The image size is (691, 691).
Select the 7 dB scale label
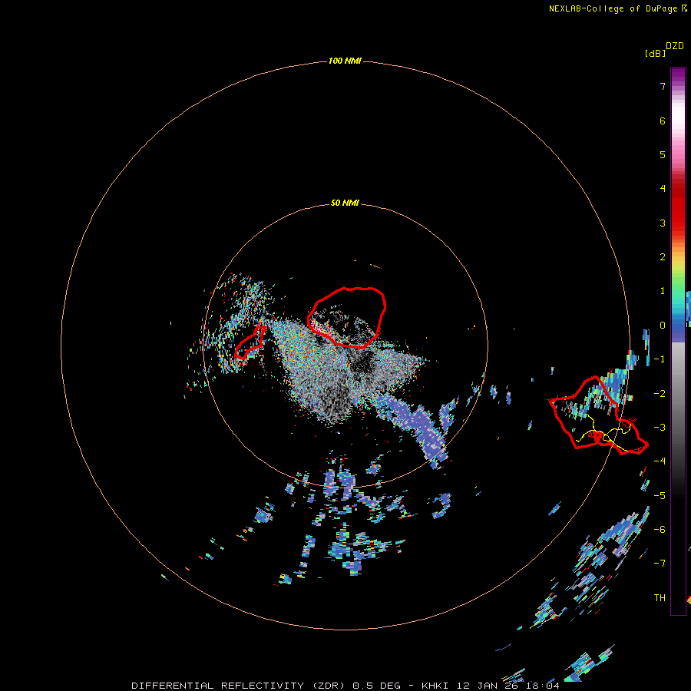point(663,86)
